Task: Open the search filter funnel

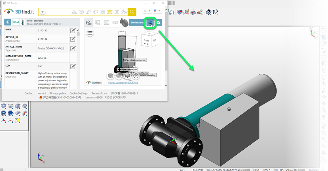Action: pyautogui.click(x=42, y=12)
